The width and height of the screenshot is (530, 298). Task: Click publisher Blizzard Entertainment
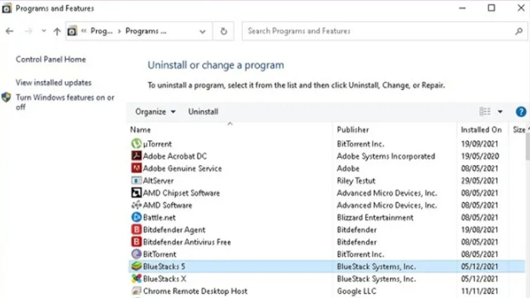click(x=375, y=217)
